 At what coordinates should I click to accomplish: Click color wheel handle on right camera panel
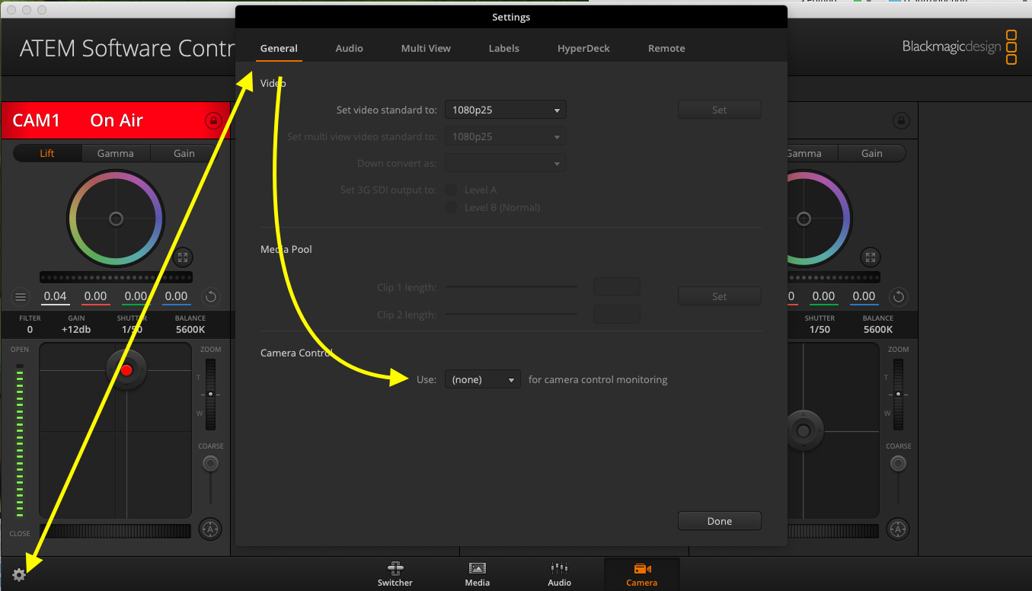804,219
